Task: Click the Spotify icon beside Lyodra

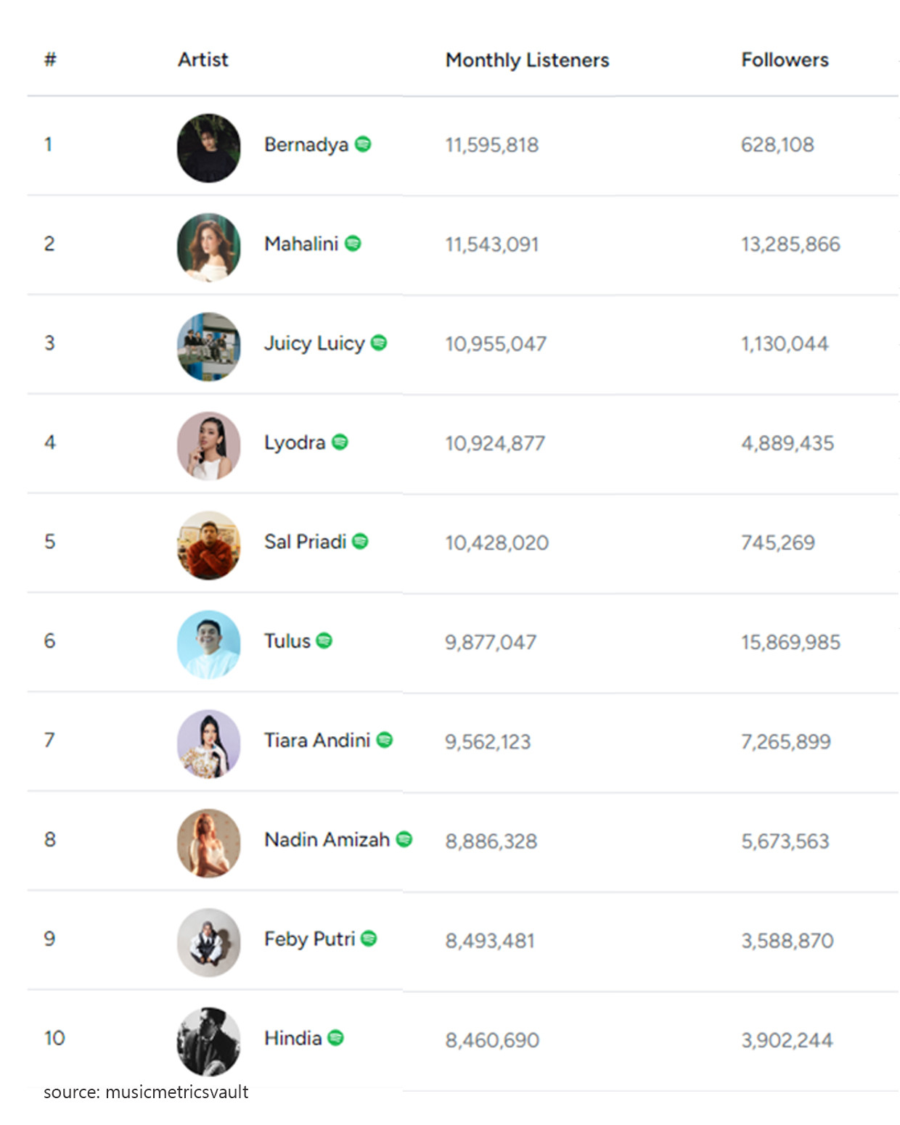Action: (x=340, y=442)
